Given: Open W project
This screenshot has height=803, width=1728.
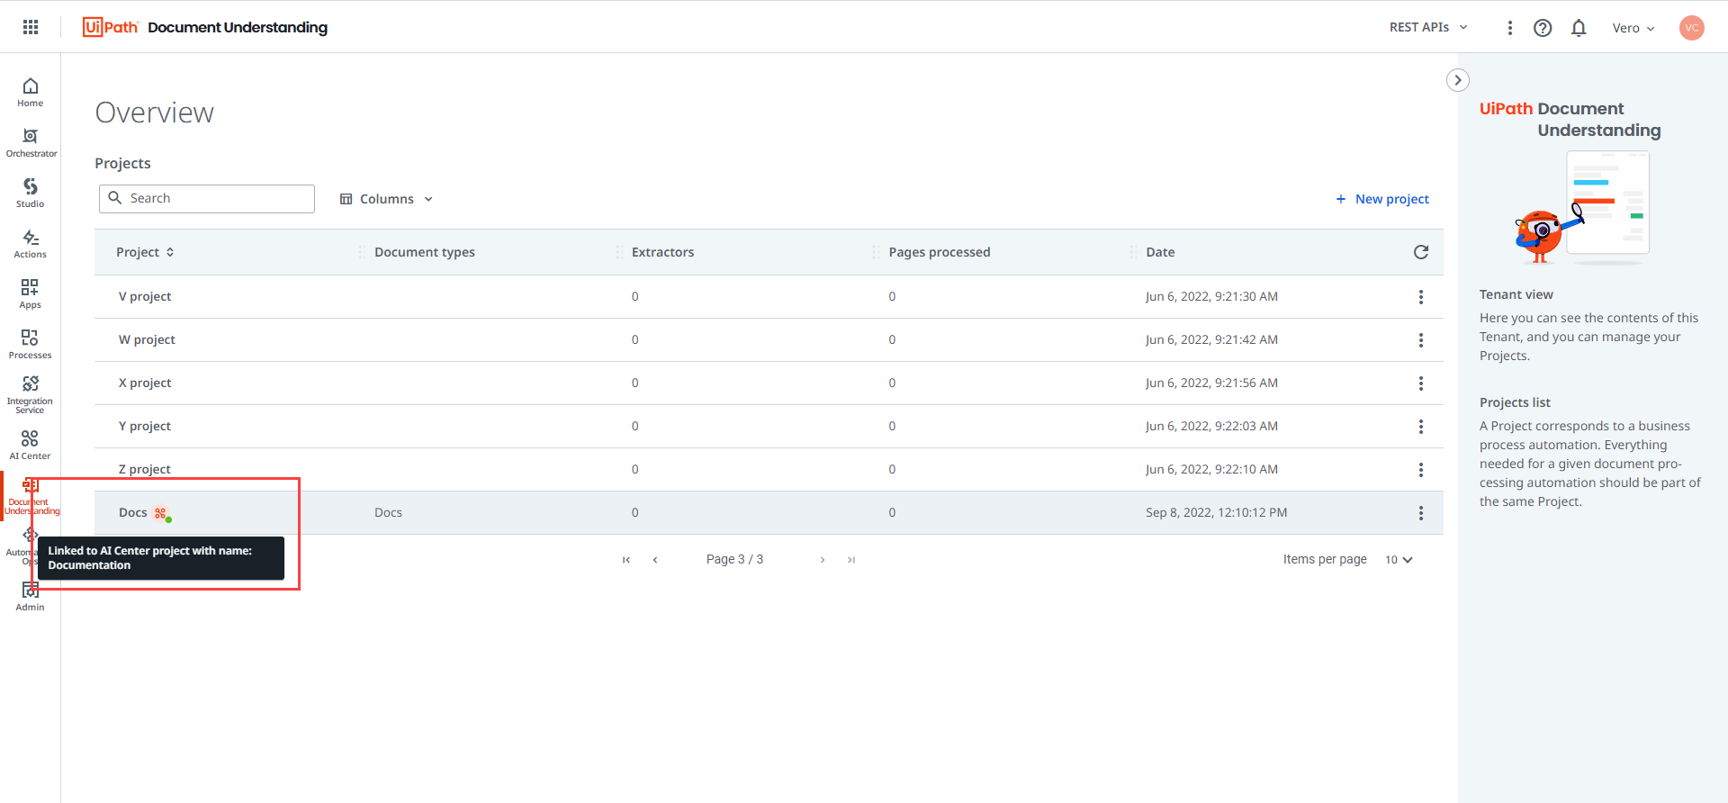Looking at the screenshot, I should tap(147, 339).
